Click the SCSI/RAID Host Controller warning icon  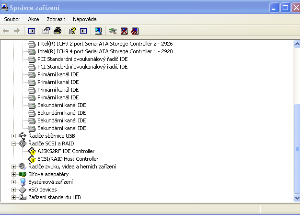[x=32, y=159]
